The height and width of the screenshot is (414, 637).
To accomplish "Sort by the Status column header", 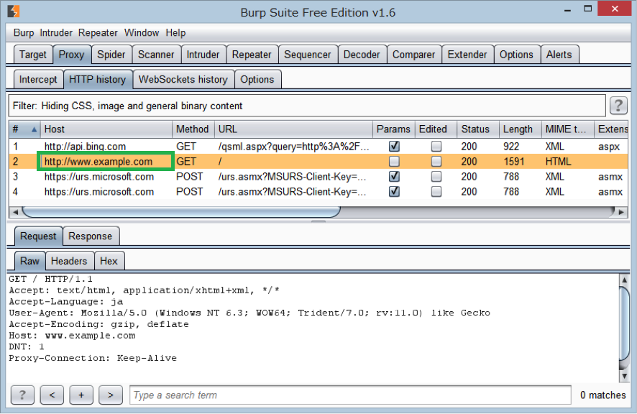I will (x=477, y=129).
